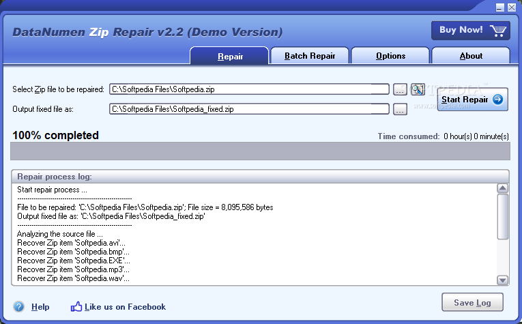The width and height of the screenshot is (522, 324).
Task: Click the "Repair process log:" header
Action: coord(55,177)
